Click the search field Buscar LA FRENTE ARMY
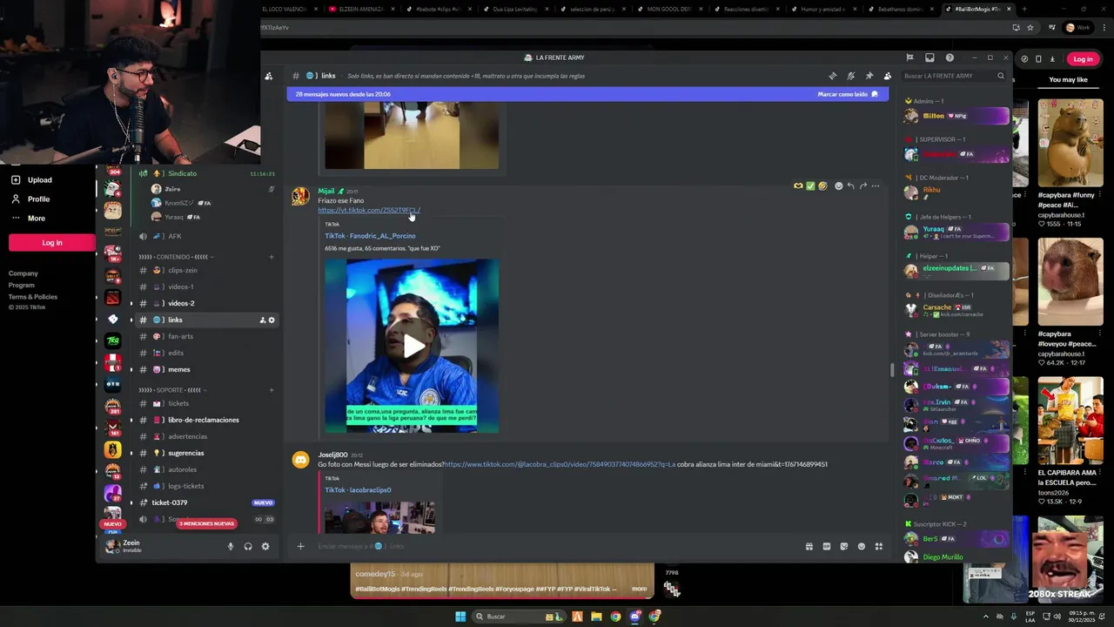Screen dimensions: 1114x627 pyautogui.click(x=954, y=76)
